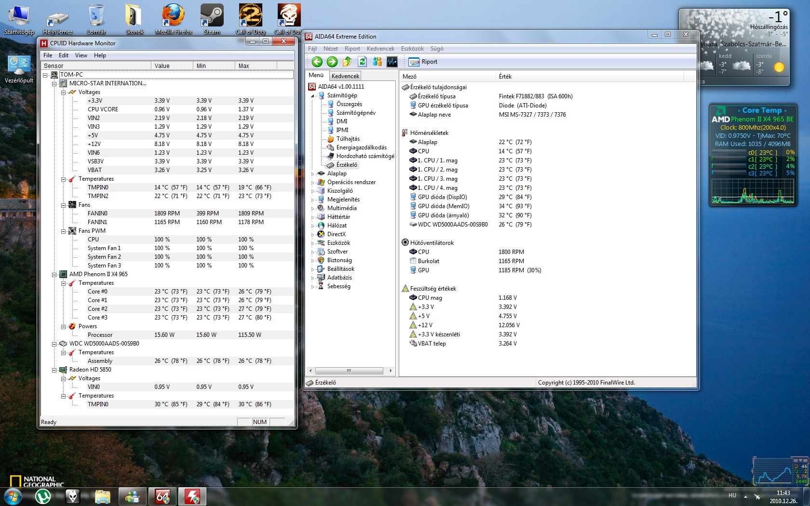This screenshot has height=506, width=810.
Task: Switch to the Kedvencek tab in AIDA64 sidebar
Action: click(x=345, y=76)
